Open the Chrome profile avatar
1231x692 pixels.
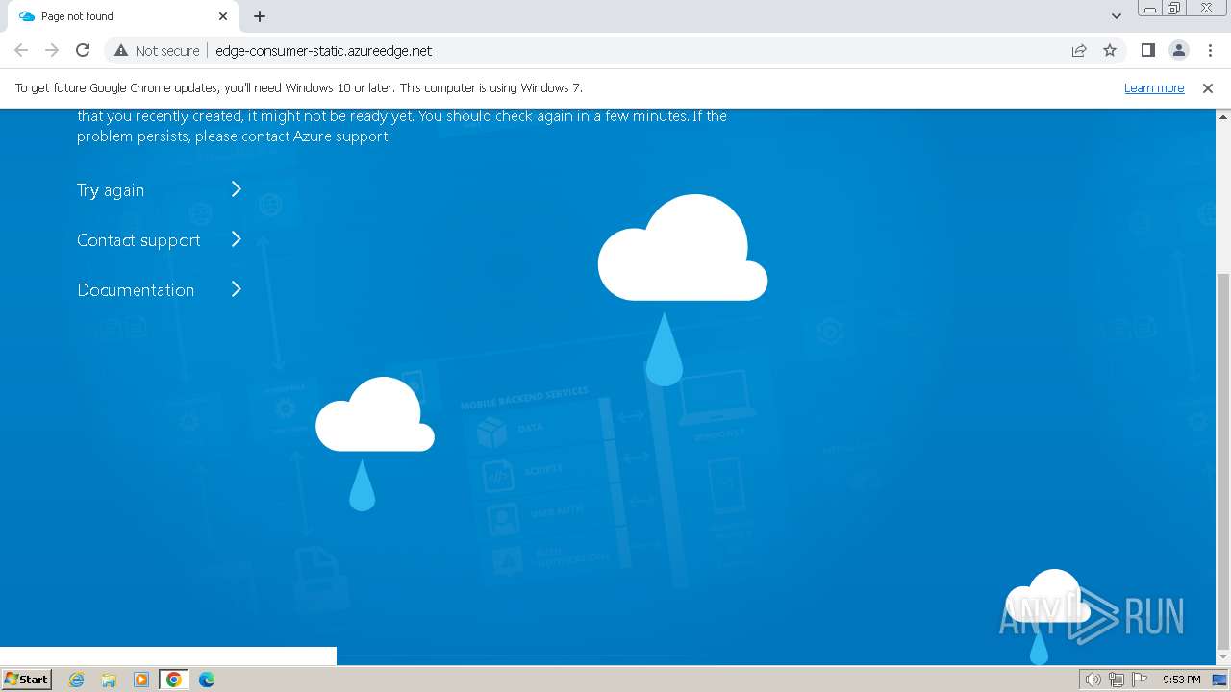point(1178,51)
